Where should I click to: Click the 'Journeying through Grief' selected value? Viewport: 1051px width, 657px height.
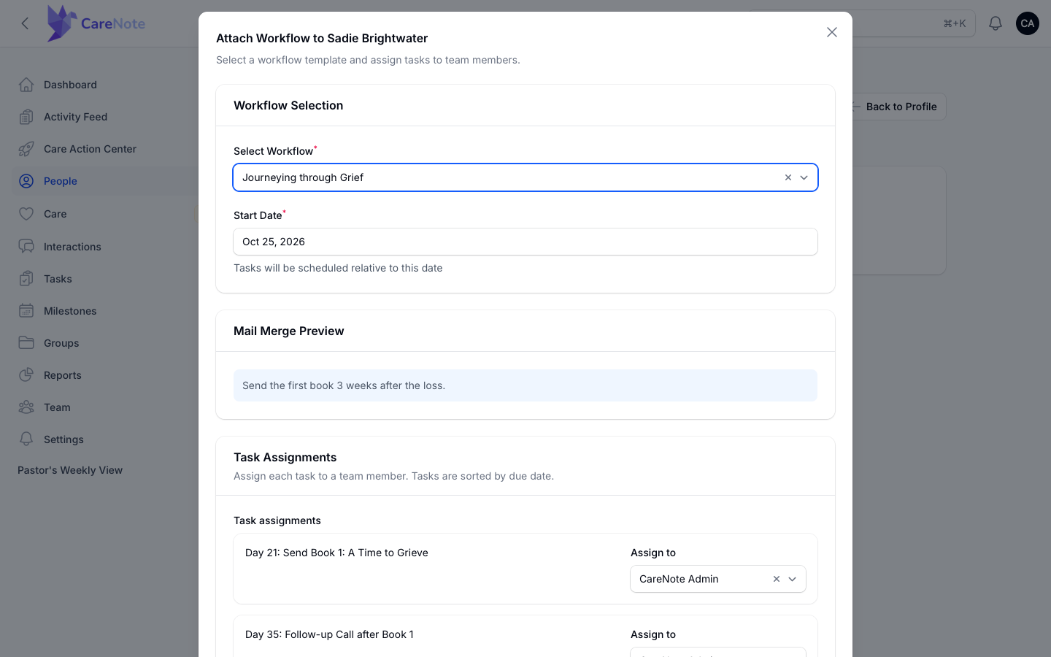pos(303,177)
